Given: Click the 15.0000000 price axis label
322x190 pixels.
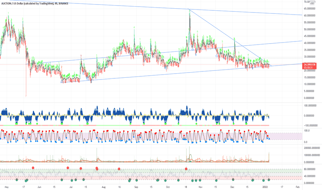Looking at the screenshot, I should point(310,77).
